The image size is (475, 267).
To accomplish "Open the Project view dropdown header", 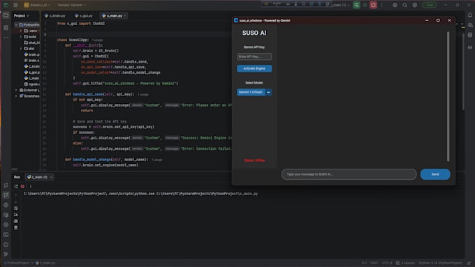I will [x=21, y=15].
